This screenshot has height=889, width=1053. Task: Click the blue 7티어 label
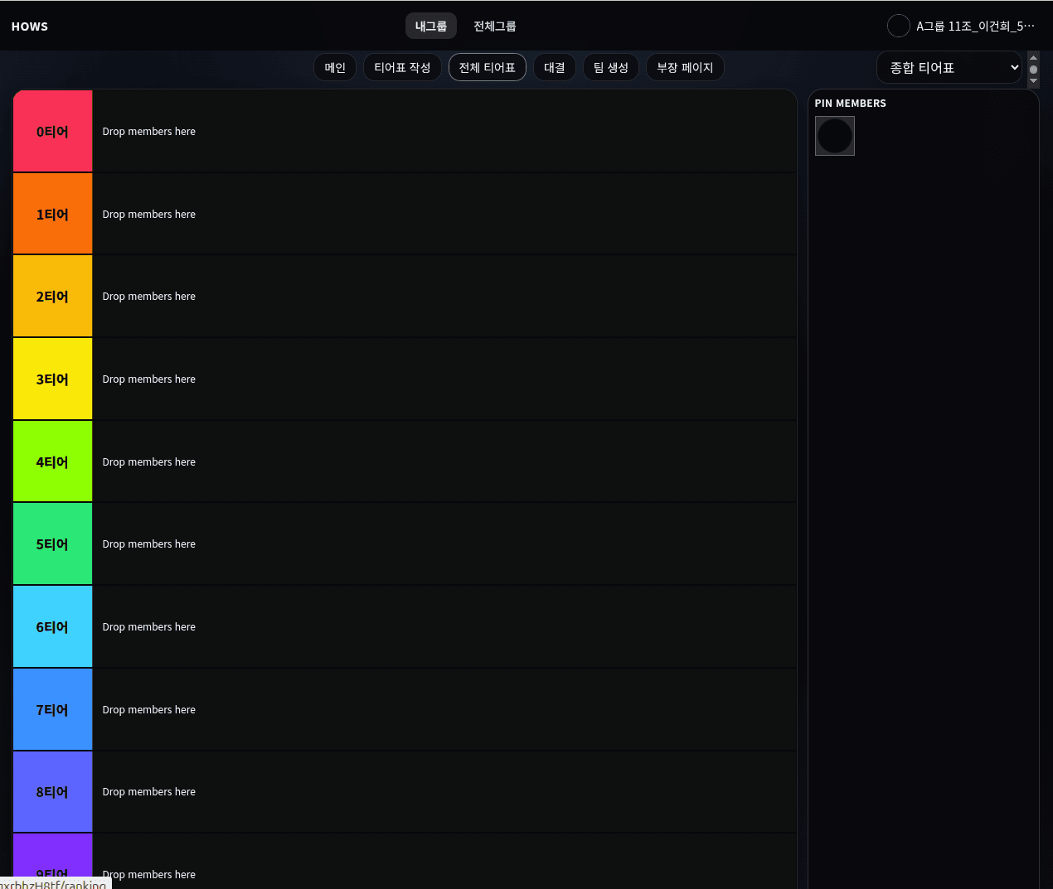click(52, 709)
